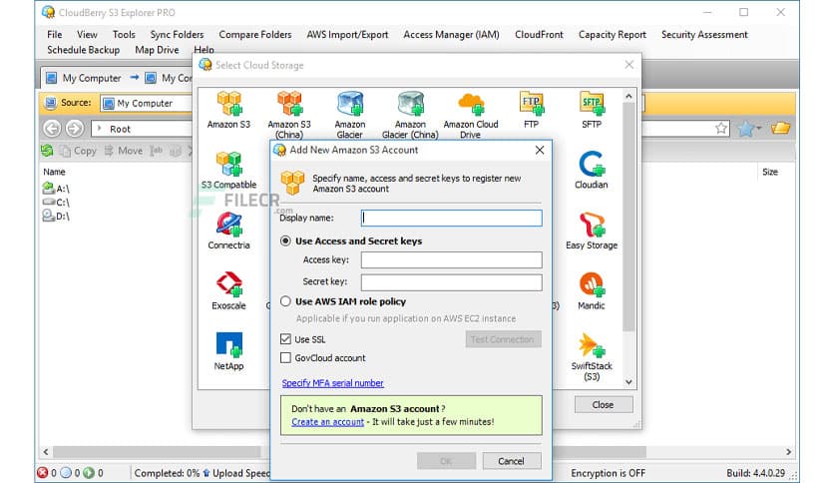Screen dimensions: 834x483
Task: Expand the favorites star dropdown arrow
Action: point(759,129)
